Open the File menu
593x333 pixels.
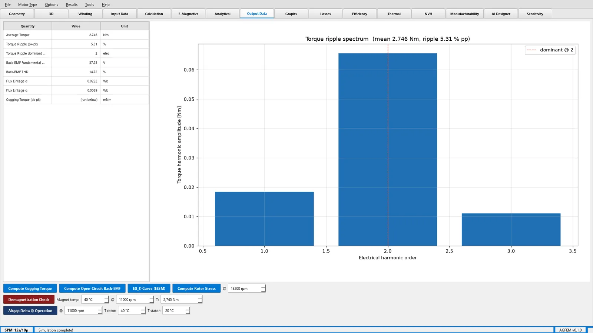point(7,4)
